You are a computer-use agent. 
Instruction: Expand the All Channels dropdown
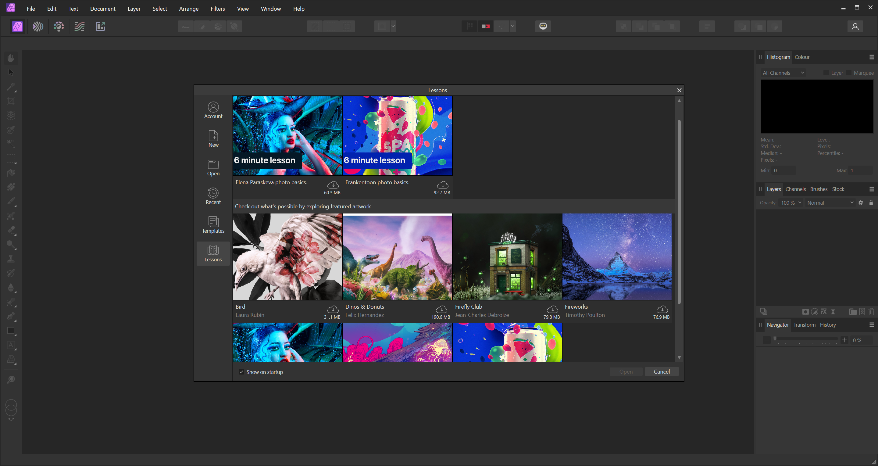(x=783, y=73)
